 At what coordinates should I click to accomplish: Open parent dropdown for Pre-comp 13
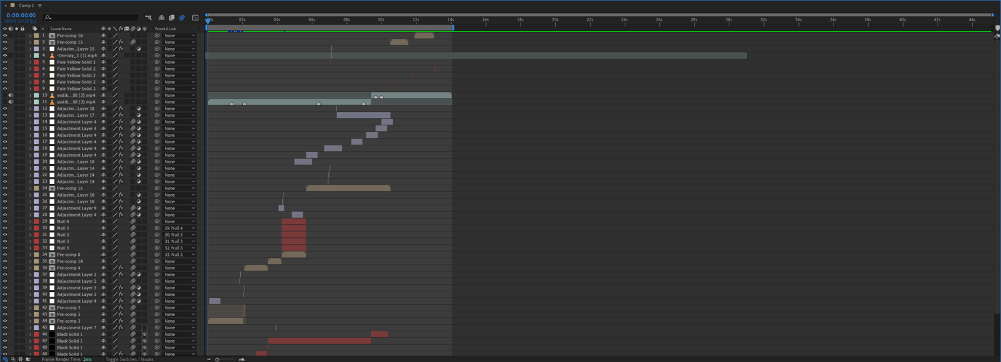point(180,42)
